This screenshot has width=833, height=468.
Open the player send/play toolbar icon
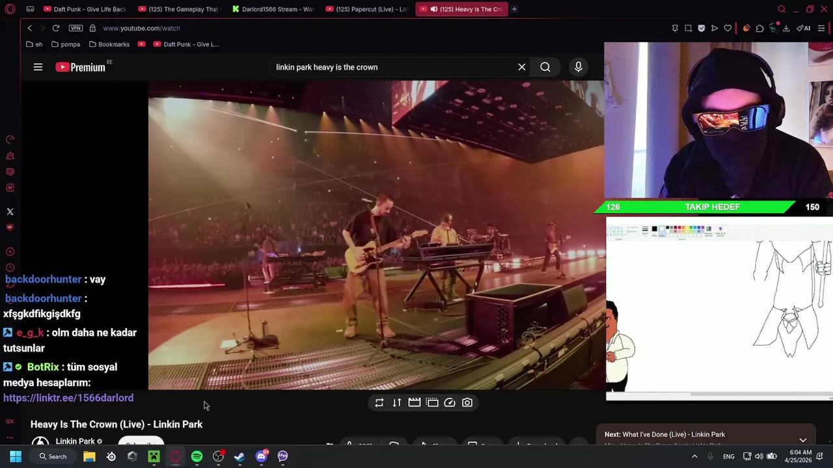pyautogui.click(x=715, y=28)
